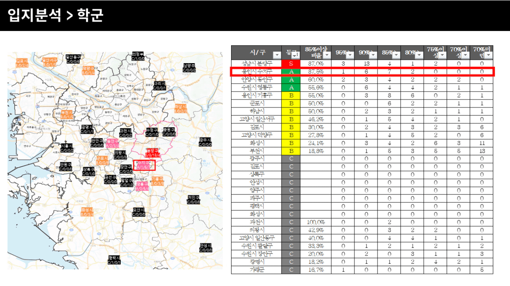Viewport: 510px width, 286px height.
Task: Open the 85% column filter dropdown
Action: [x=396, y=55]
